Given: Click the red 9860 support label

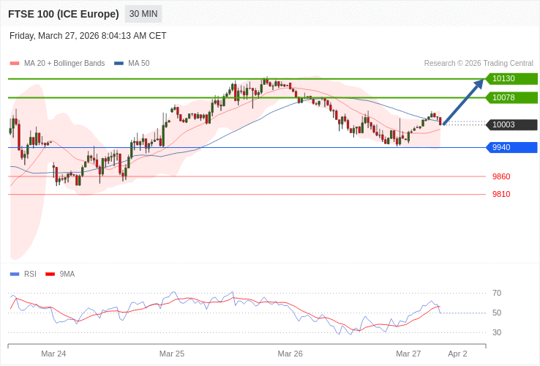Looking at the screenshot, I should 501,176.
